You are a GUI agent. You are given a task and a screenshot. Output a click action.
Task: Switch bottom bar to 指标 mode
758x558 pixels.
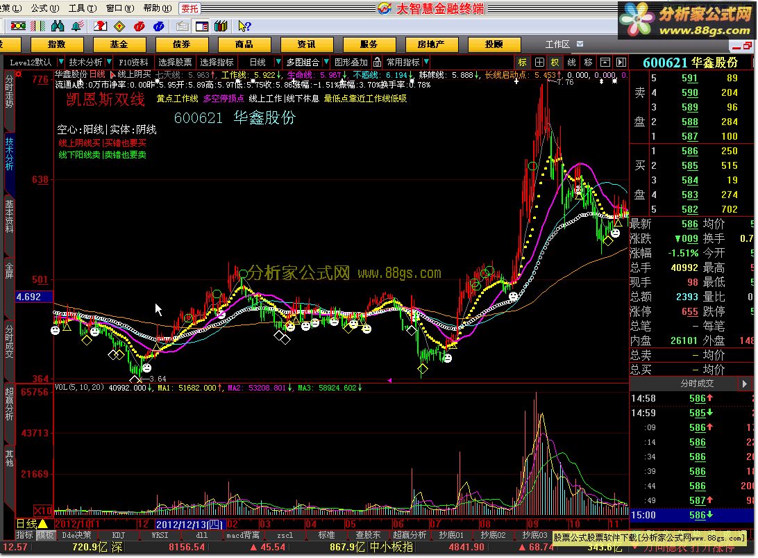(x=25, y=535)
